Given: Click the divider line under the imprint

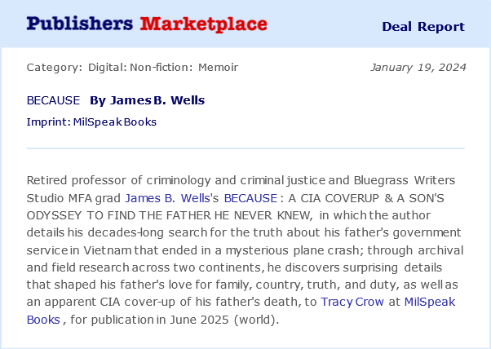Looking at the screenshot, I should pos(245,148).
